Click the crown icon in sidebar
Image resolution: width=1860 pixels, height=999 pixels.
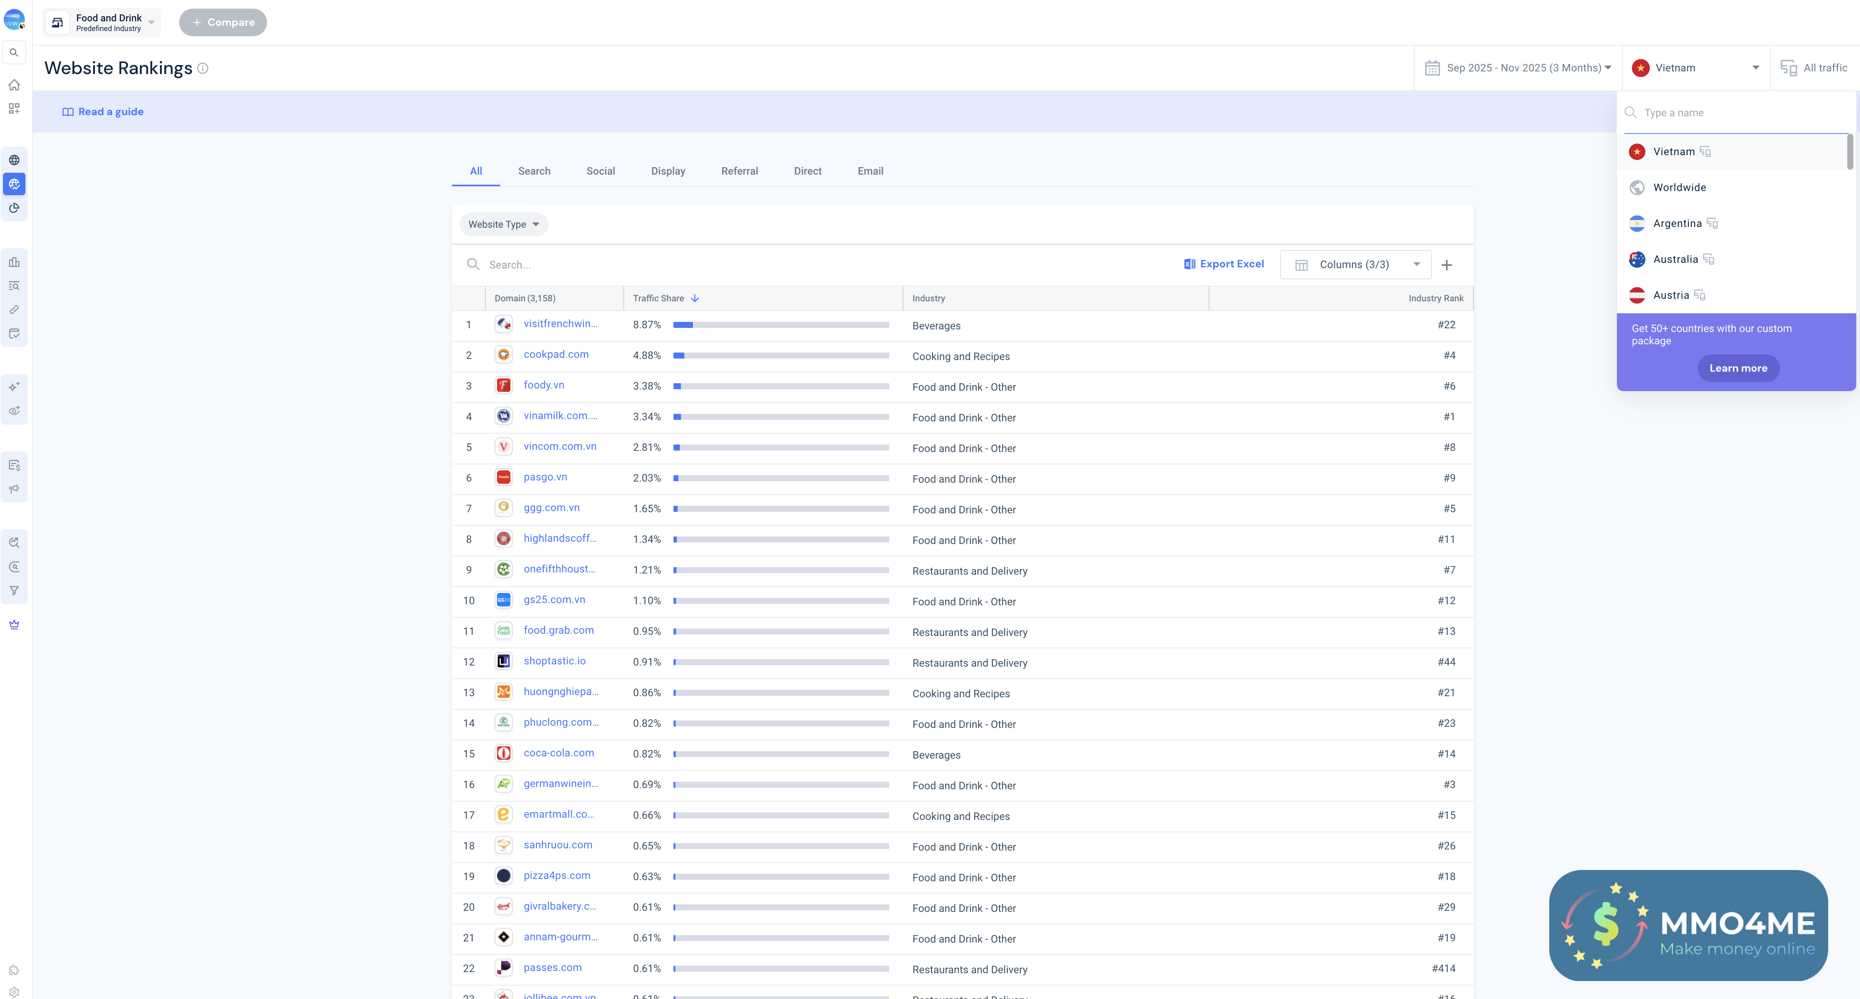[x=14, y=624]
